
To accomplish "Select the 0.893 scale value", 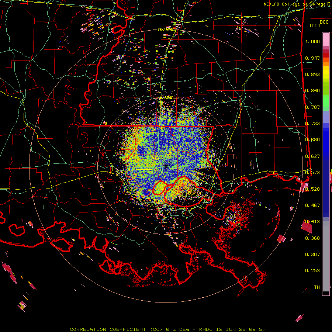I will [x=312, y=74].
